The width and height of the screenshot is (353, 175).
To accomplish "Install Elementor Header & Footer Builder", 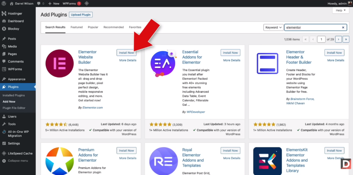I will 334,52.
